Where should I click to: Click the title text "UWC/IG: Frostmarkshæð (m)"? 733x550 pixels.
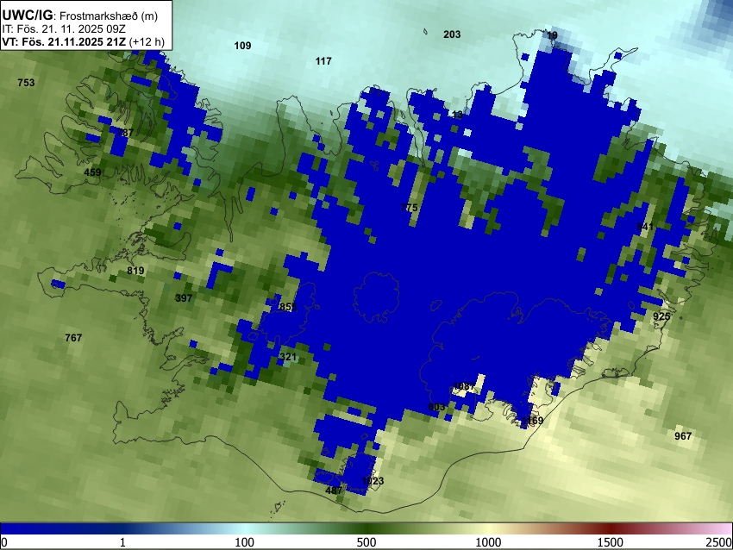(x=80, y=16)
